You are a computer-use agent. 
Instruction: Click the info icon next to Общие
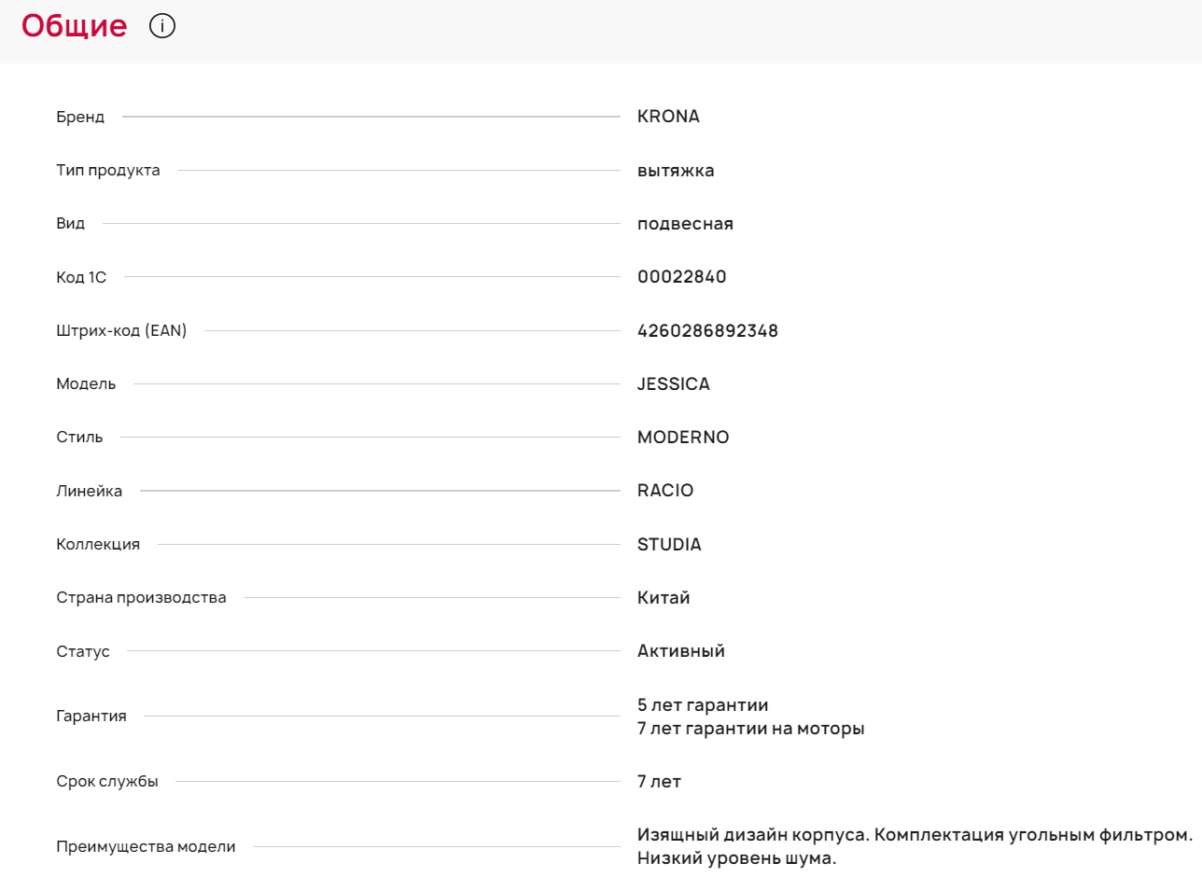(162, 26)
